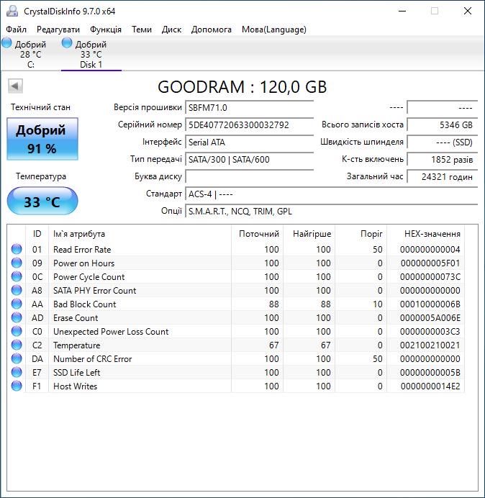The width and height of the screenshot is (485, 498).
Task: Click the status orb of Host Writes row
Action: pyautogui.click(x=17, y=386)
